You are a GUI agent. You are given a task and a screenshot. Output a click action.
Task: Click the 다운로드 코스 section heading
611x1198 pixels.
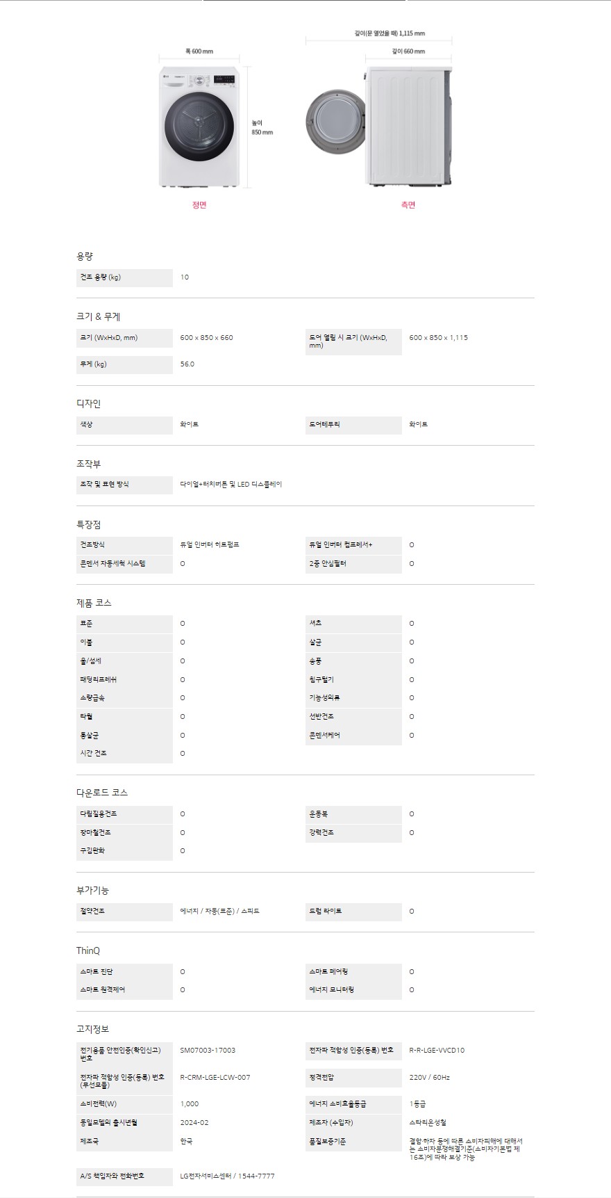pyautogui.click(x=102, y=793)
